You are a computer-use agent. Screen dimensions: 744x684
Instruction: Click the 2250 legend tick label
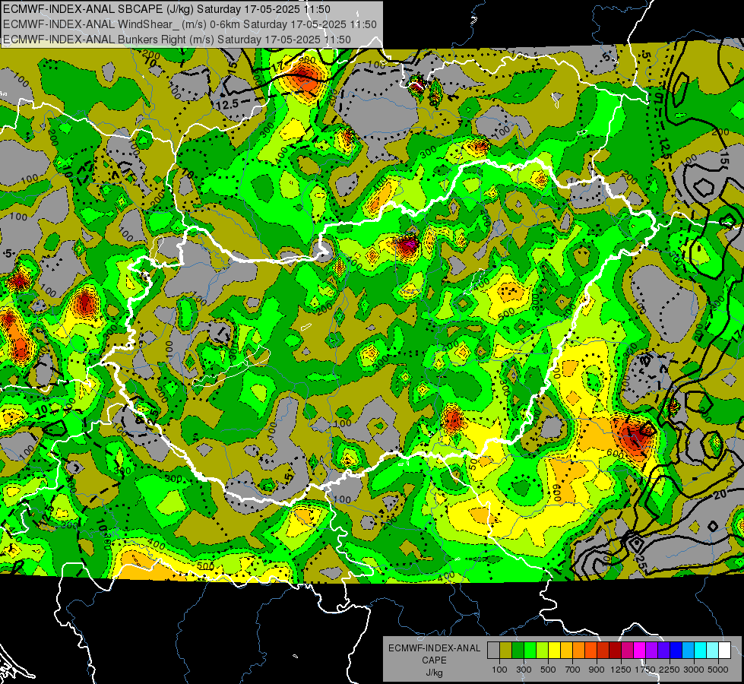[x=669, y=670]
